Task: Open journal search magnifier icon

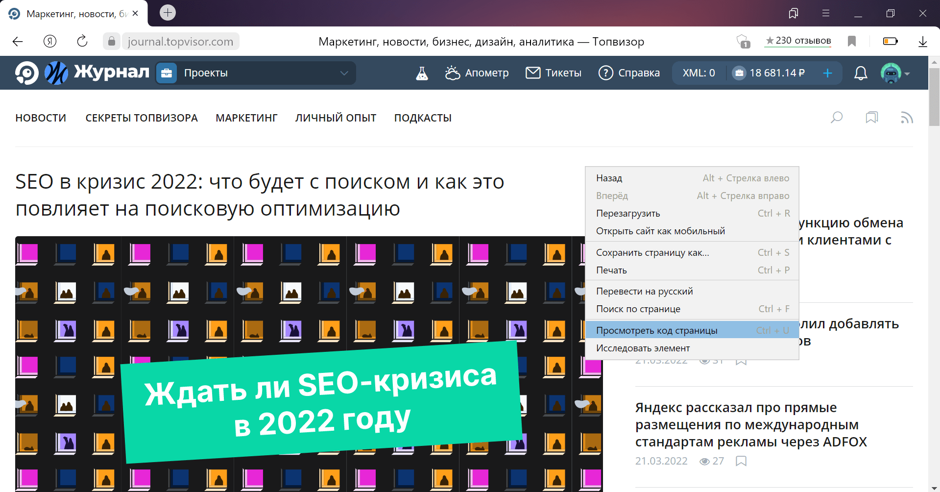Action: (837, 118)
